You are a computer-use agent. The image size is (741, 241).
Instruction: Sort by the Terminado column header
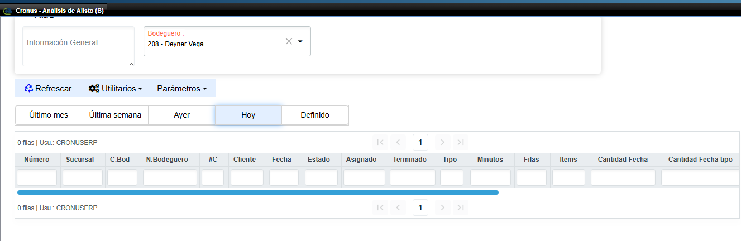click(412, 160)
